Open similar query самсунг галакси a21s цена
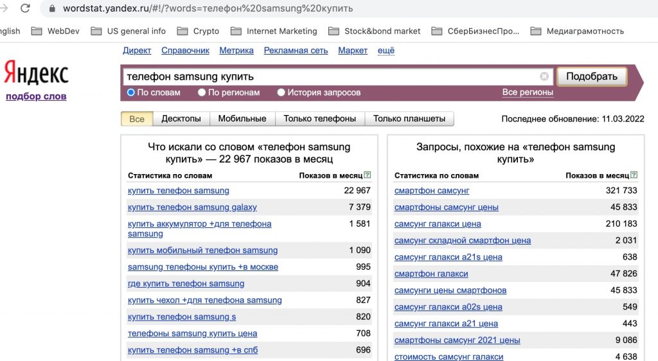The height and width of the screenshot is (361, 658). pyautogui.click(x=448, y=257)
